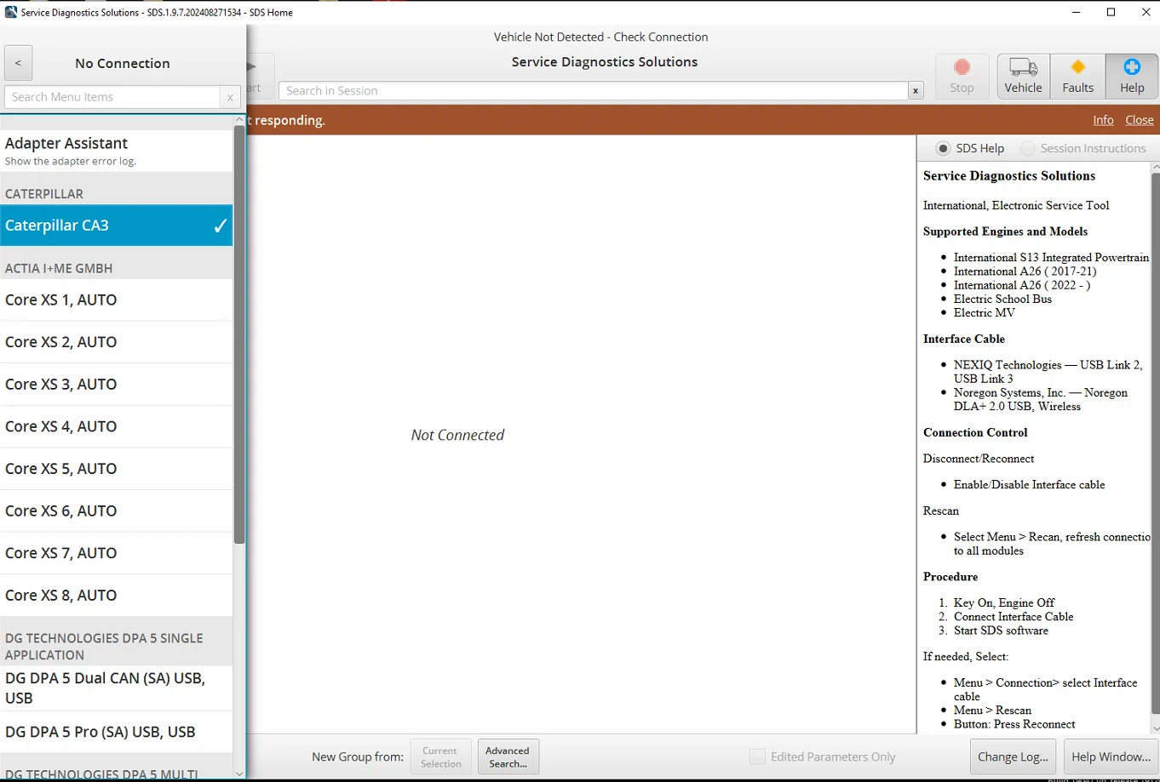The height and width of the screenshot is (782, 1160).
Task: Click the Info link in the alert bar
Action: 1103,120
